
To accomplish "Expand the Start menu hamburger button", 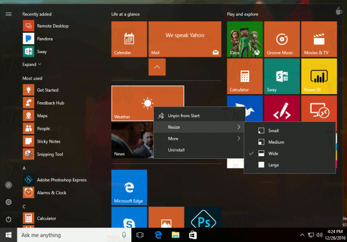I will 9,14.
